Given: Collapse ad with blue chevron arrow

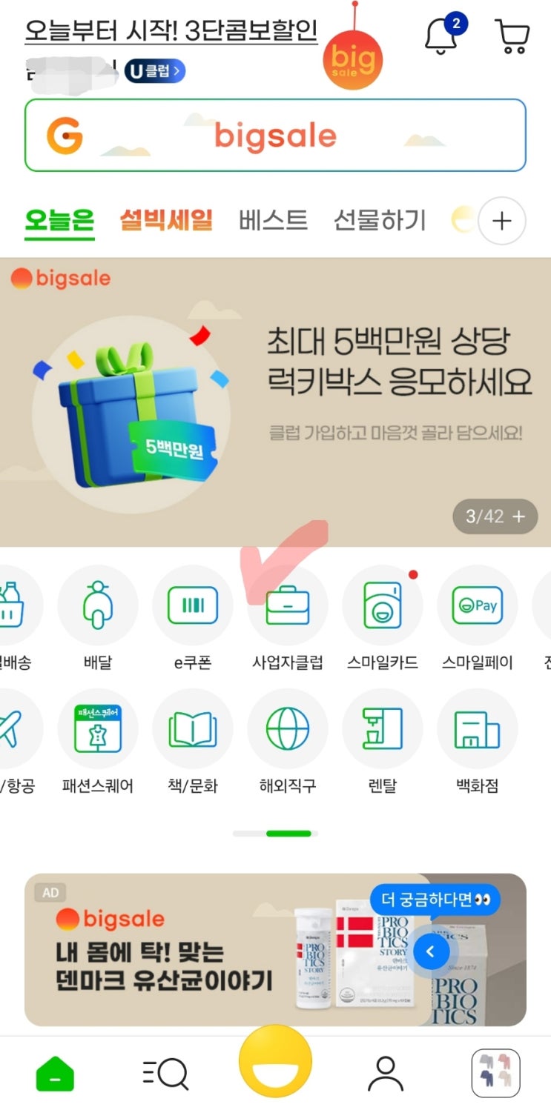Looking at the screenshot, I should 432,951.
